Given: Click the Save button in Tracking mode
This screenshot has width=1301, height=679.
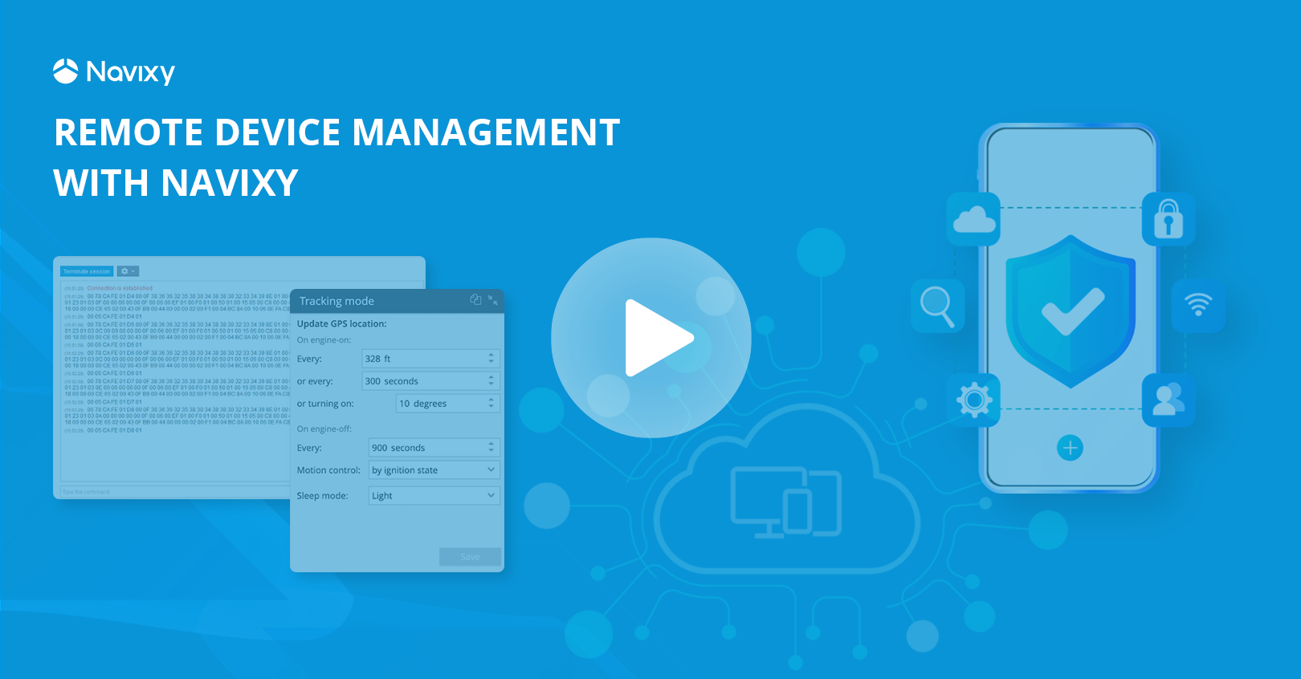Looking at the screenshot, I should (x=470, y=557).
